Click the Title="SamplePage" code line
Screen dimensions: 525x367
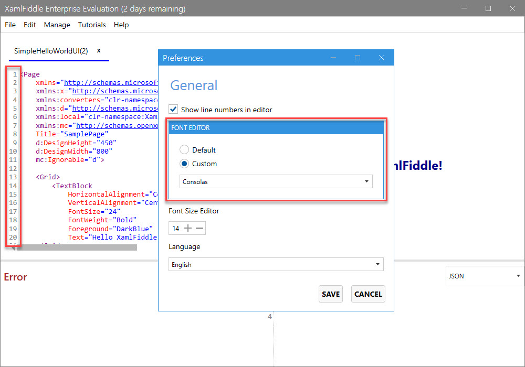point(72,134)
